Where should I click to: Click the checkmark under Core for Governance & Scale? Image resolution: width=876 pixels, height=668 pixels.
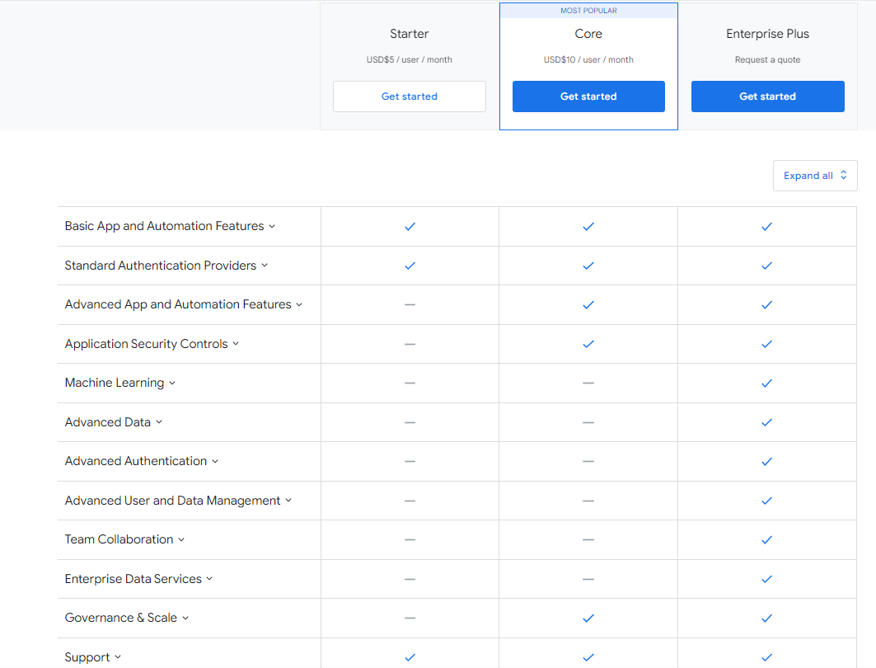coord(588,618)
